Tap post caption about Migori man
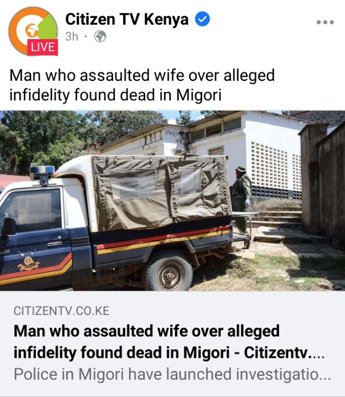345x397 pixels. [142, 85]
